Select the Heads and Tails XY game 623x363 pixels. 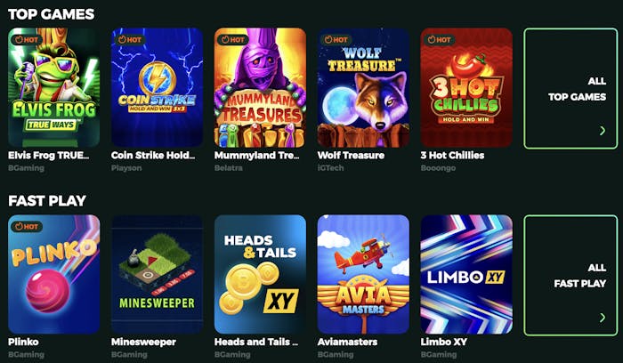pos(260,274)
